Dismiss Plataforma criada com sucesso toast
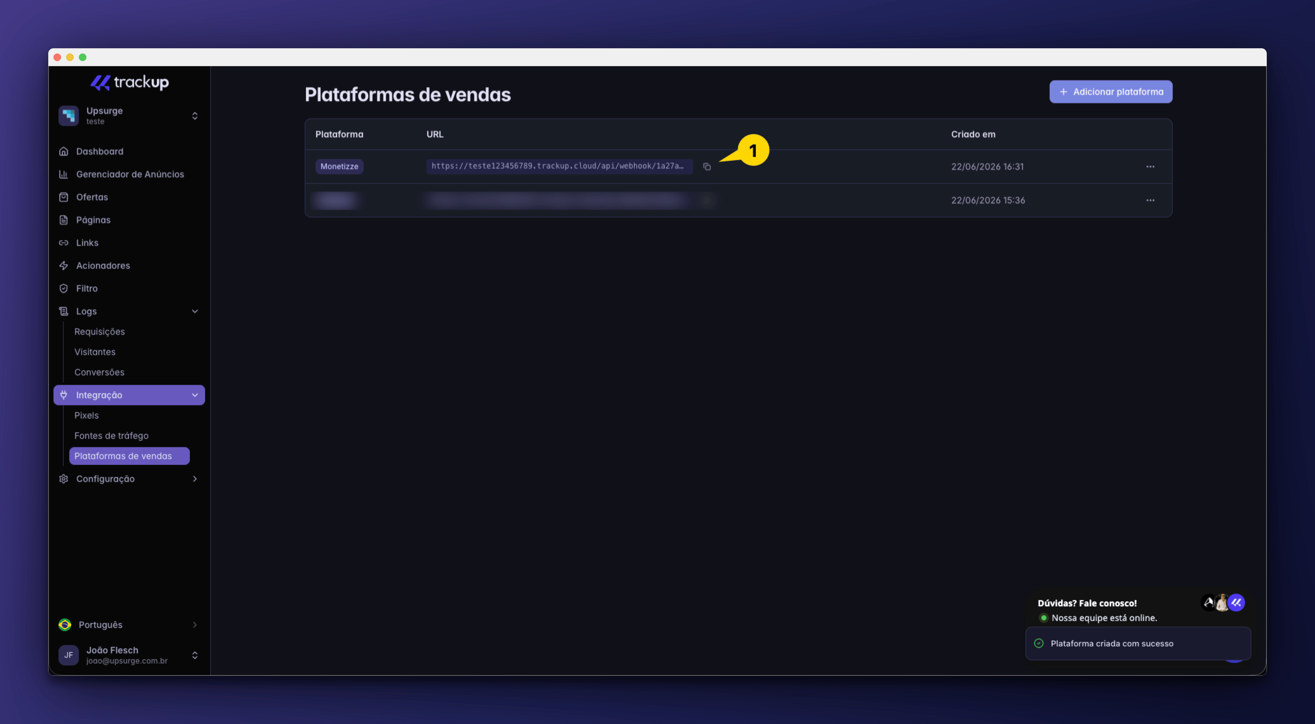1315x724 pixels. click(x=1138, y=643)
